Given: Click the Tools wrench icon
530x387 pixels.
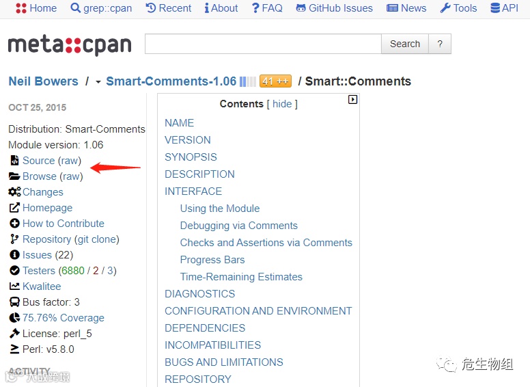Looking at the screenshot, I should pos(445,8).
